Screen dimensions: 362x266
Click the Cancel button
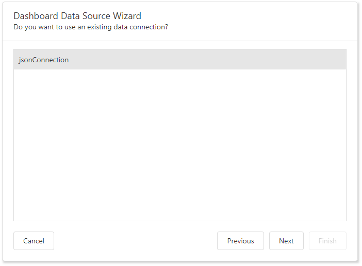coord(34,241)
